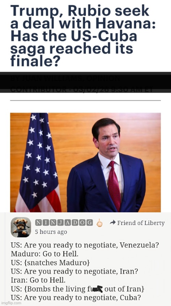Open the Friend of Liberty profile link
Image resolution: width=171 pixels, height=306 pixels.
141,223
